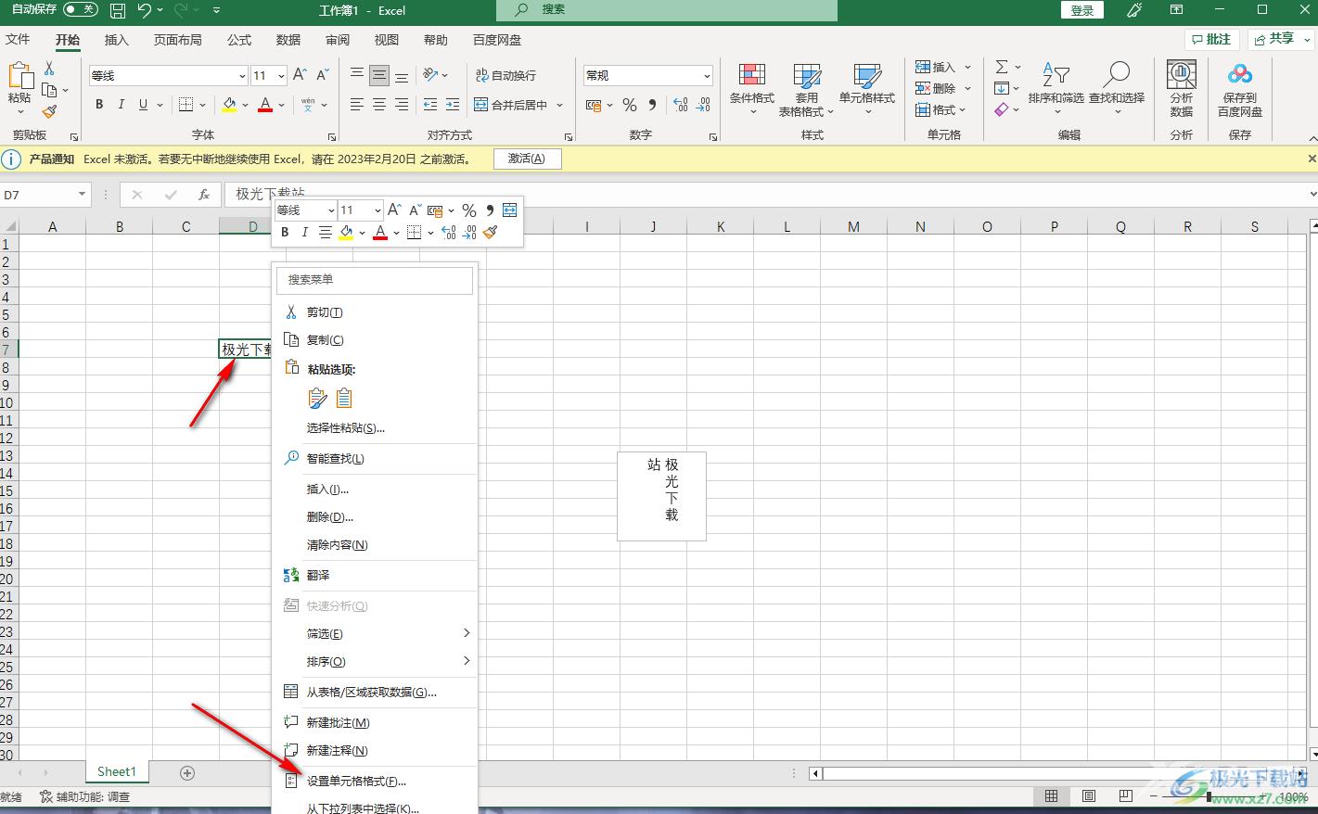The width and height of the screenshot is (1318, 814).
Task: Expand the Sort (排序) submenu arrow
Action: click(467, 661)
